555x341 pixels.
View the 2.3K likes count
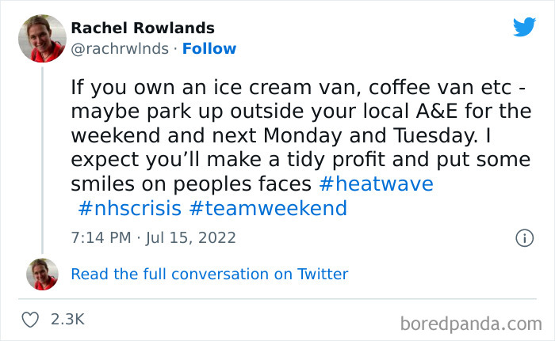point(67,320)
